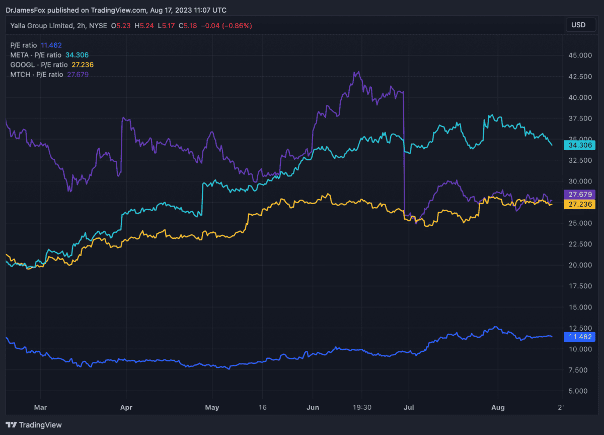Screen dimensions: 604x435
Task: Select the blue P/E ratio 11.462 legend
Action: (x=36, y=45)
